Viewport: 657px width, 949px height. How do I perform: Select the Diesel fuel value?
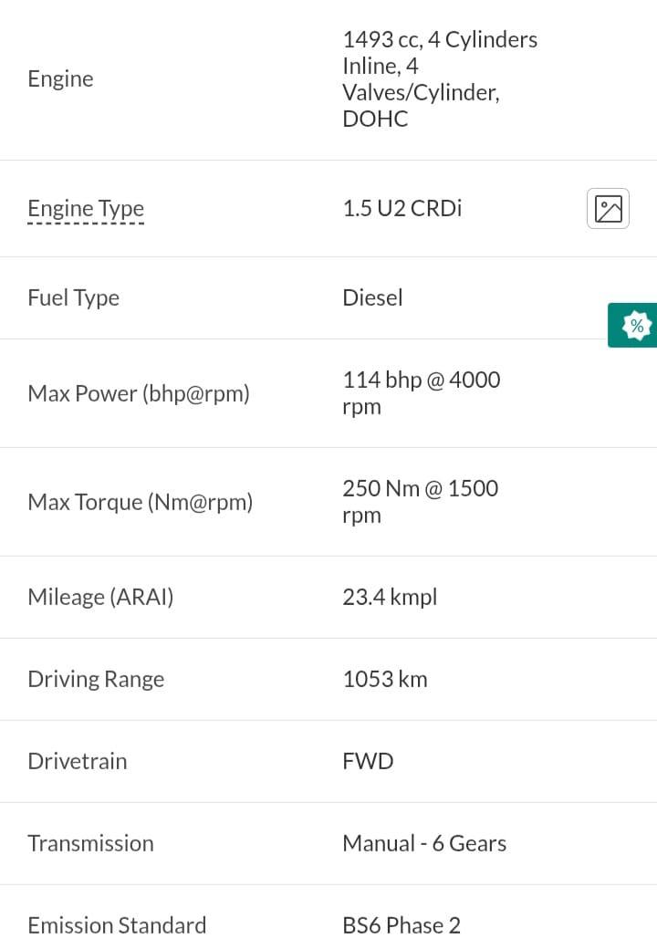click(372, 297)
